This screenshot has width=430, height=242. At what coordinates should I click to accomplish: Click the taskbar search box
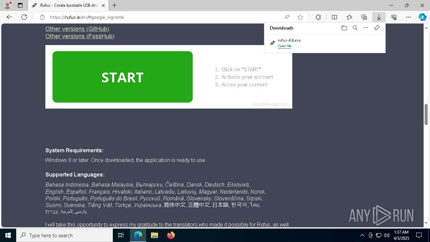64,235
